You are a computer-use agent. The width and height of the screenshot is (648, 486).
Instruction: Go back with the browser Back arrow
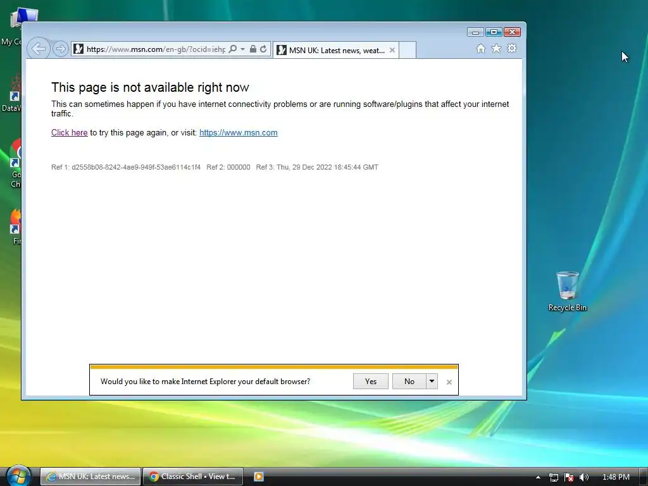(39, 49)
